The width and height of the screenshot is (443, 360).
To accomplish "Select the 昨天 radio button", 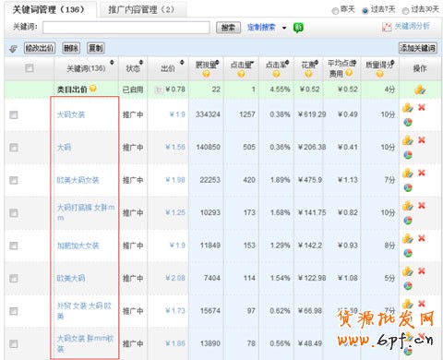I will click(x=335, y=11).
